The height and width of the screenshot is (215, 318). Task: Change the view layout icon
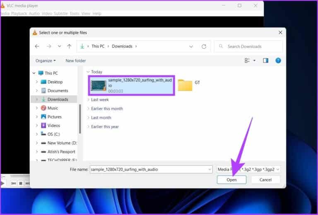[x=247, y=60]
